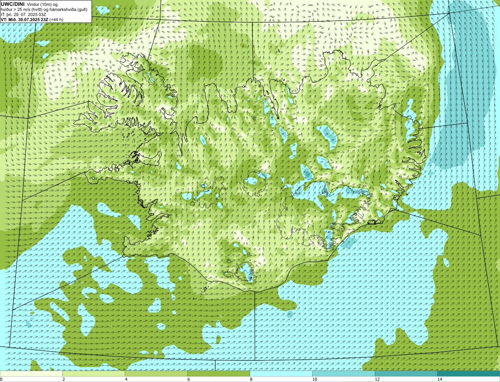
Task: Select the 10–12 m/s turquoise legend swatch
Action: [344, 373]
